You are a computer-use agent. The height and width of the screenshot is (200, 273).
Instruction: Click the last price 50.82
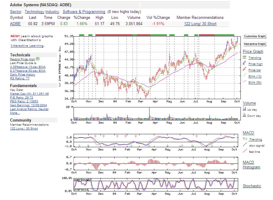[33, 24]
